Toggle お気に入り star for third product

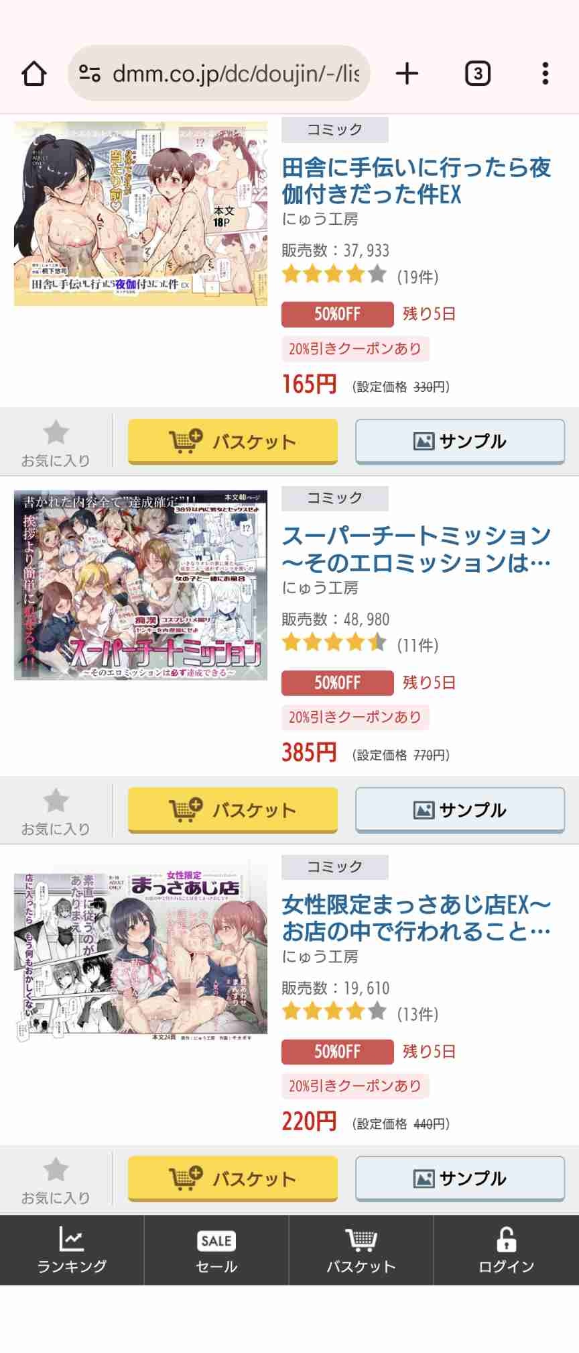pos(56,1179)
